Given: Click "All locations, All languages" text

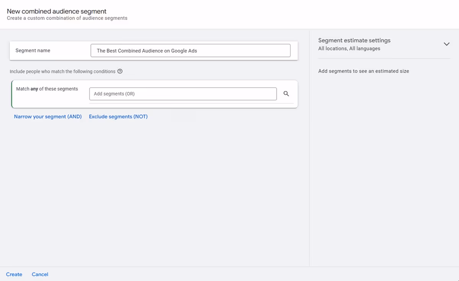Looking at the screenshot, I should click(x=349, y=49).
